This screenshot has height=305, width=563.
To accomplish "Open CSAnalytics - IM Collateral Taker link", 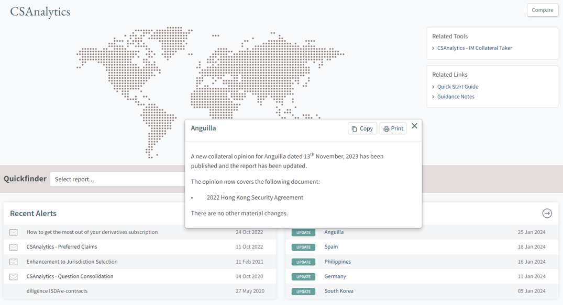I will tap(474, 48).
